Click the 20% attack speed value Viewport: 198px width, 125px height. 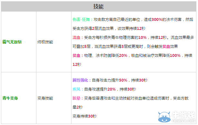pyautogui.click(x=111, y=89)
